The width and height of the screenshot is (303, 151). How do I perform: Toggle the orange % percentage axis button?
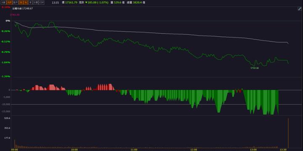[x=26, y=3]
